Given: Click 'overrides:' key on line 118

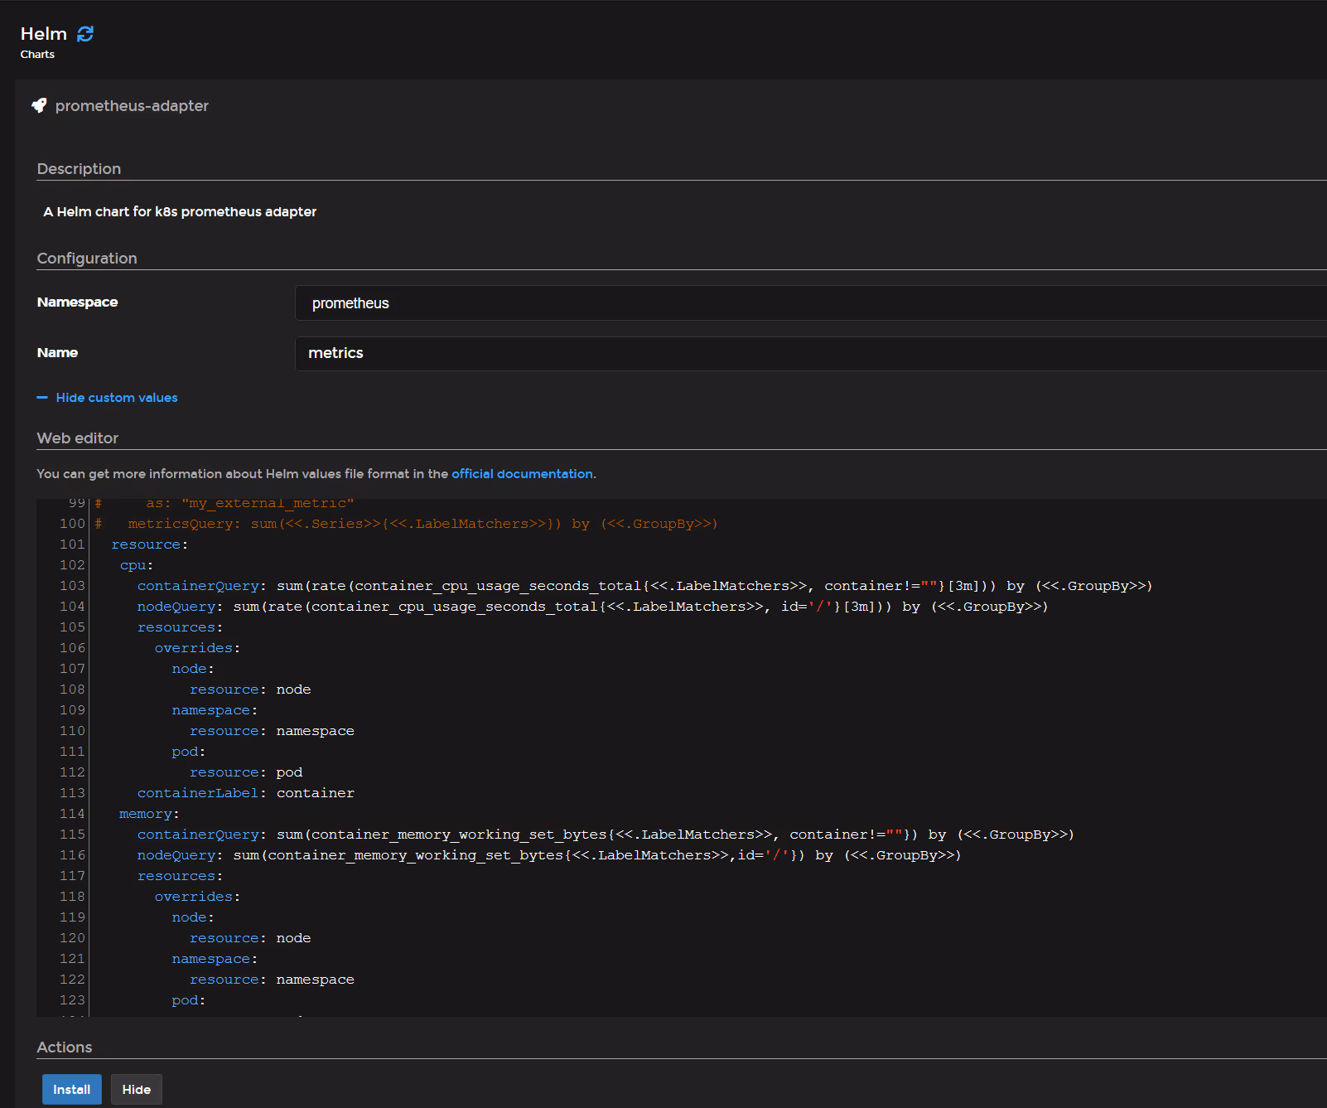Looking at the screenshot, I should coord(197,897).
